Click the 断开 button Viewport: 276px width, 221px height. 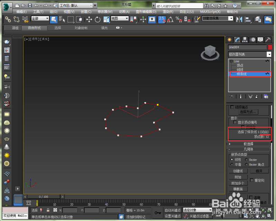[x=259, y=171]
